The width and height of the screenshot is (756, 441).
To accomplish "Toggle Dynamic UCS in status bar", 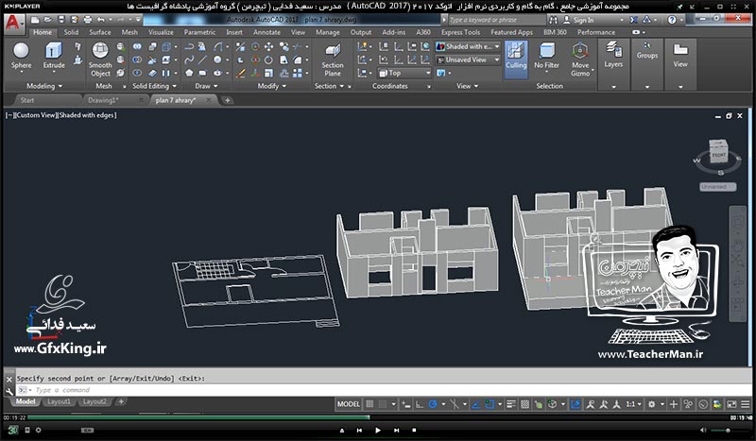I will pos(576,404).
